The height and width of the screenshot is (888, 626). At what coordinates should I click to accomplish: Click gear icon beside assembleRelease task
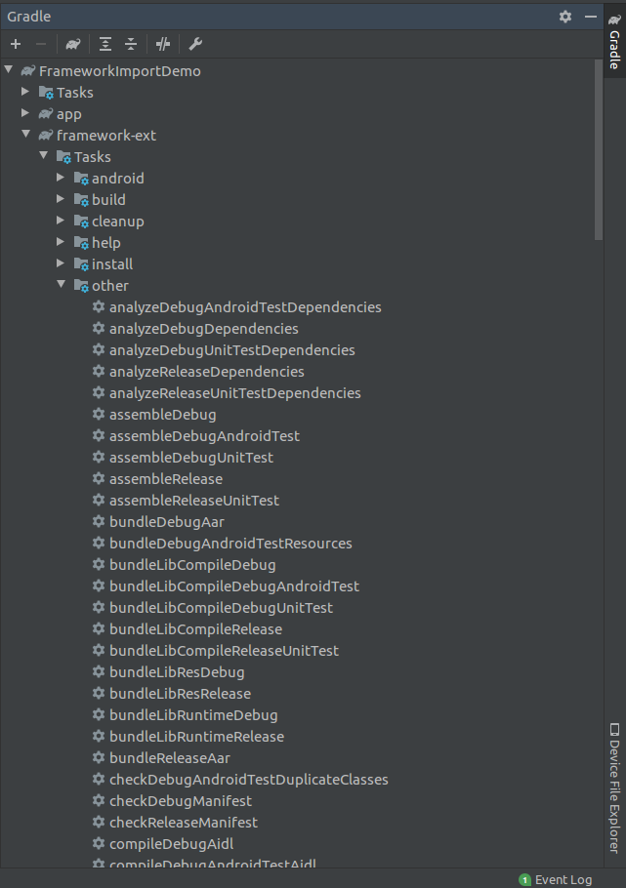pos(99,478)
